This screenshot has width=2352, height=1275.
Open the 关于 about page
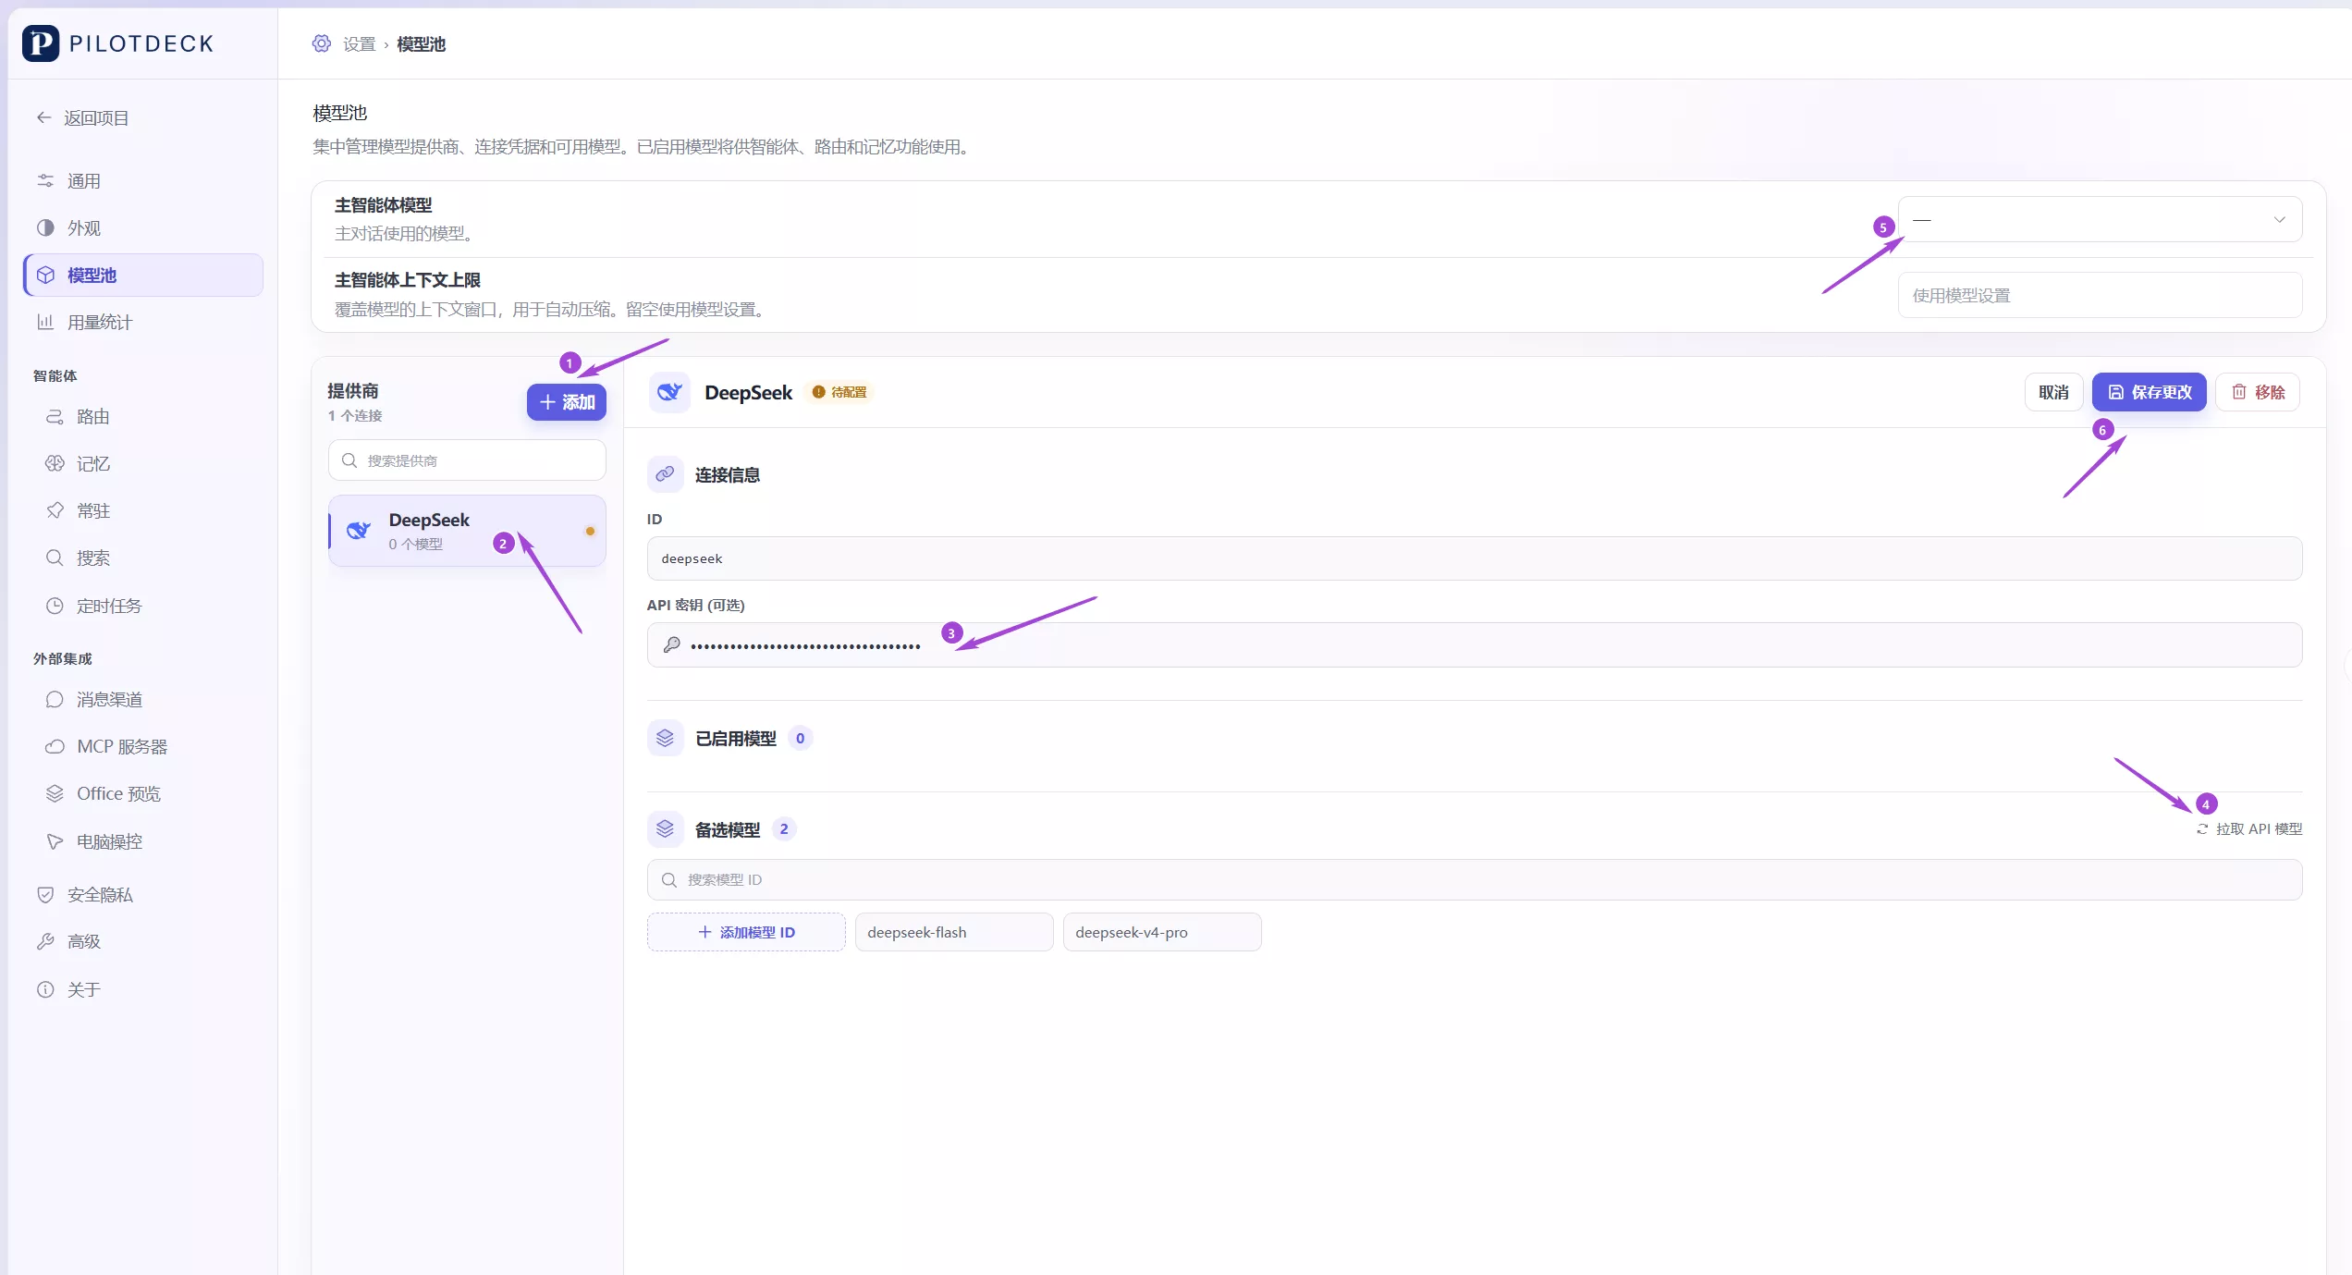(x=143, y=989)
